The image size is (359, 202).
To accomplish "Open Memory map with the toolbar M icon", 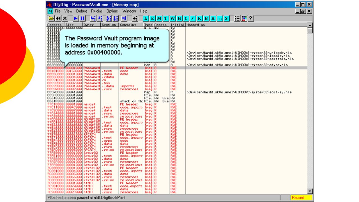I will pos(159,19).
